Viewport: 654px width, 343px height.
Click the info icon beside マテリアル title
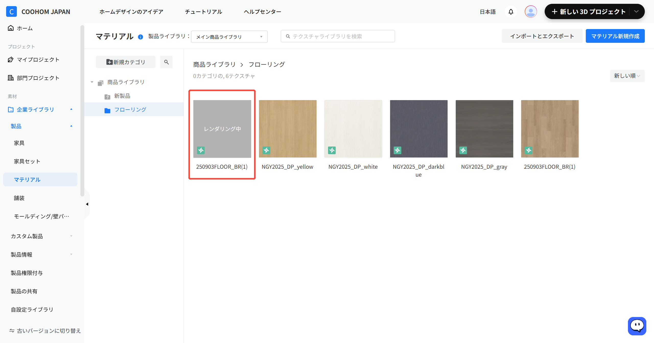(x=140, y=37)
